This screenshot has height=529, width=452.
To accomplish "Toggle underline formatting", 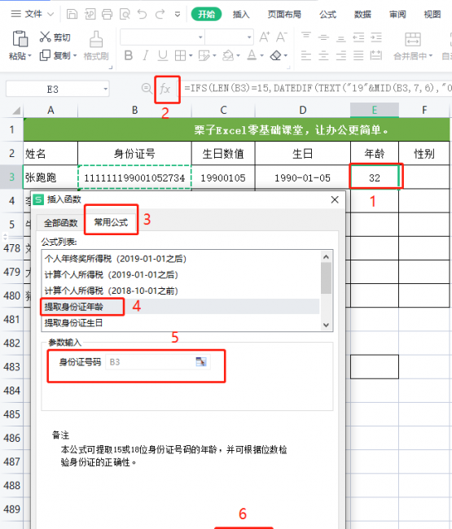I will tap(163, 55).
